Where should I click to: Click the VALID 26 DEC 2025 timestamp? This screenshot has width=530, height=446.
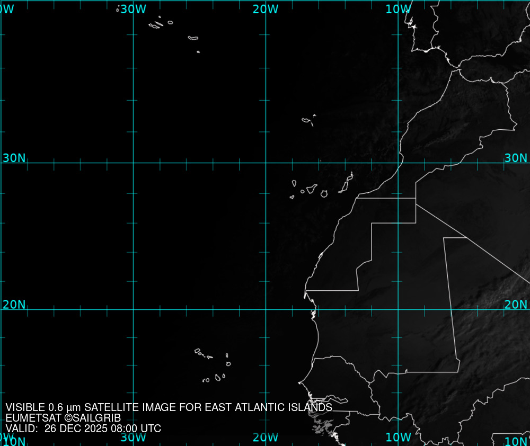[x=83, y=429]
